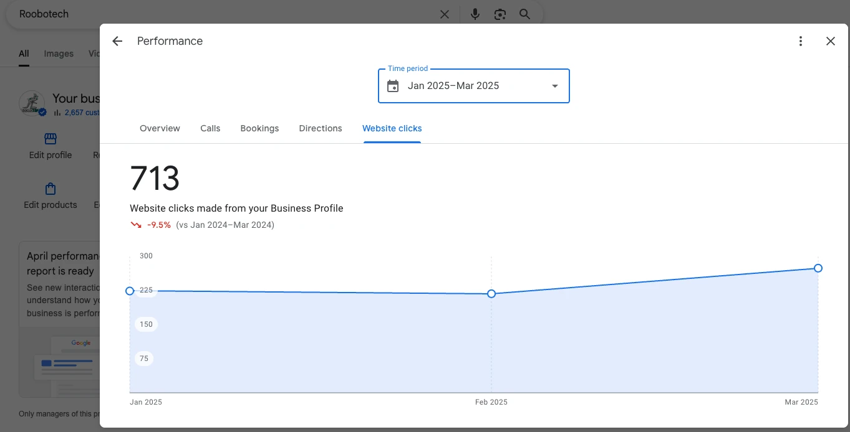Click the 300 y-axis label
This screenshot has height=432, width=850.
click(x=146, y=256)
